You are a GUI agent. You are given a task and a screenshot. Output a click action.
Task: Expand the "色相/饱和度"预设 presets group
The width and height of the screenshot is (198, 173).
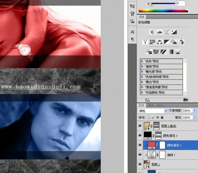pos(142,77)
